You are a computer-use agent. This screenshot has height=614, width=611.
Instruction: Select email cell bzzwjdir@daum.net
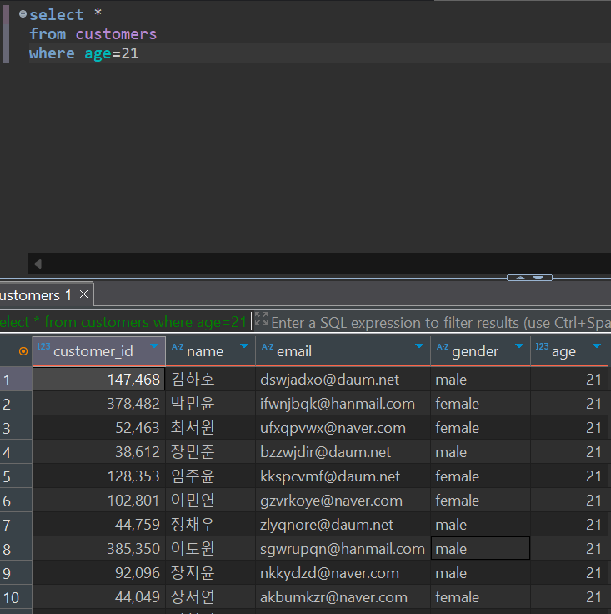343,452
